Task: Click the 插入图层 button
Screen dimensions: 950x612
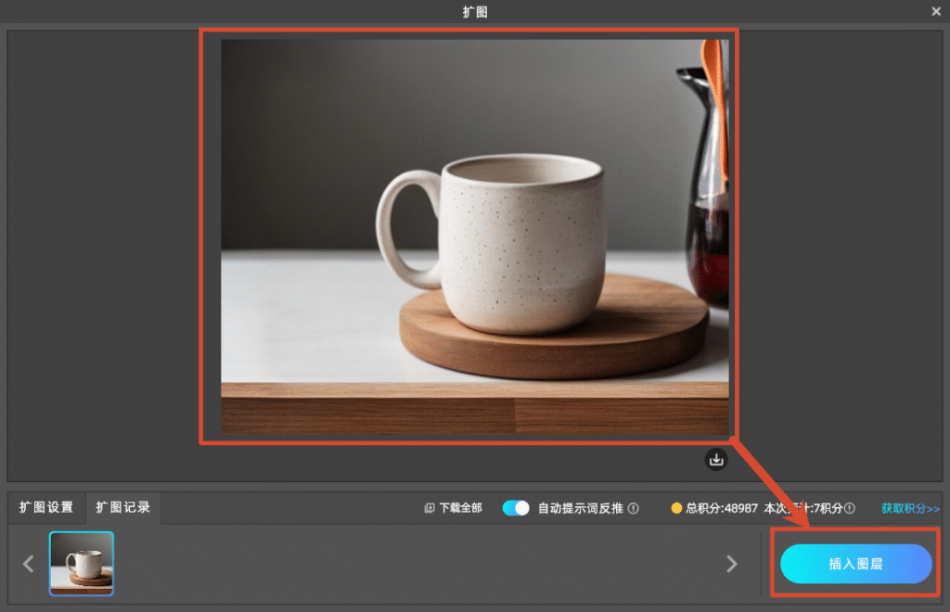Action: point(855,564)
